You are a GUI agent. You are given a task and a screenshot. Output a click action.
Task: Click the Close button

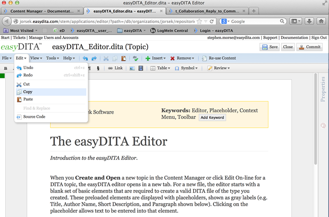288,47
